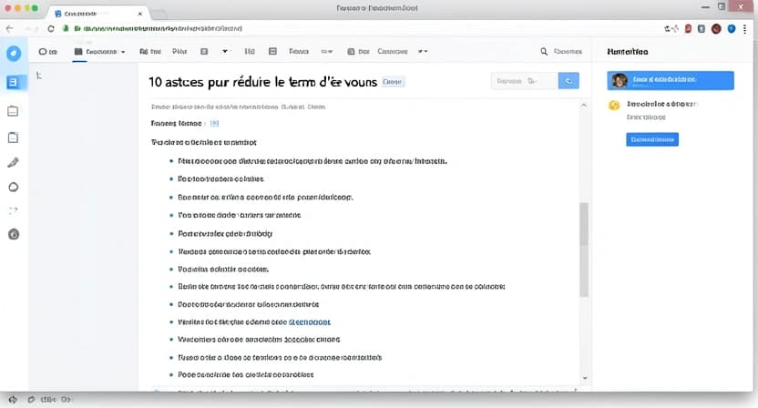
Task: Click the blue square button beside the title input
Action: [x=568, y=81]
